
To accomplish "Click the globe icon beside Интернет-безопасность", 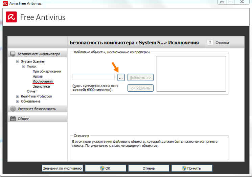I will (x=13, y=109).
